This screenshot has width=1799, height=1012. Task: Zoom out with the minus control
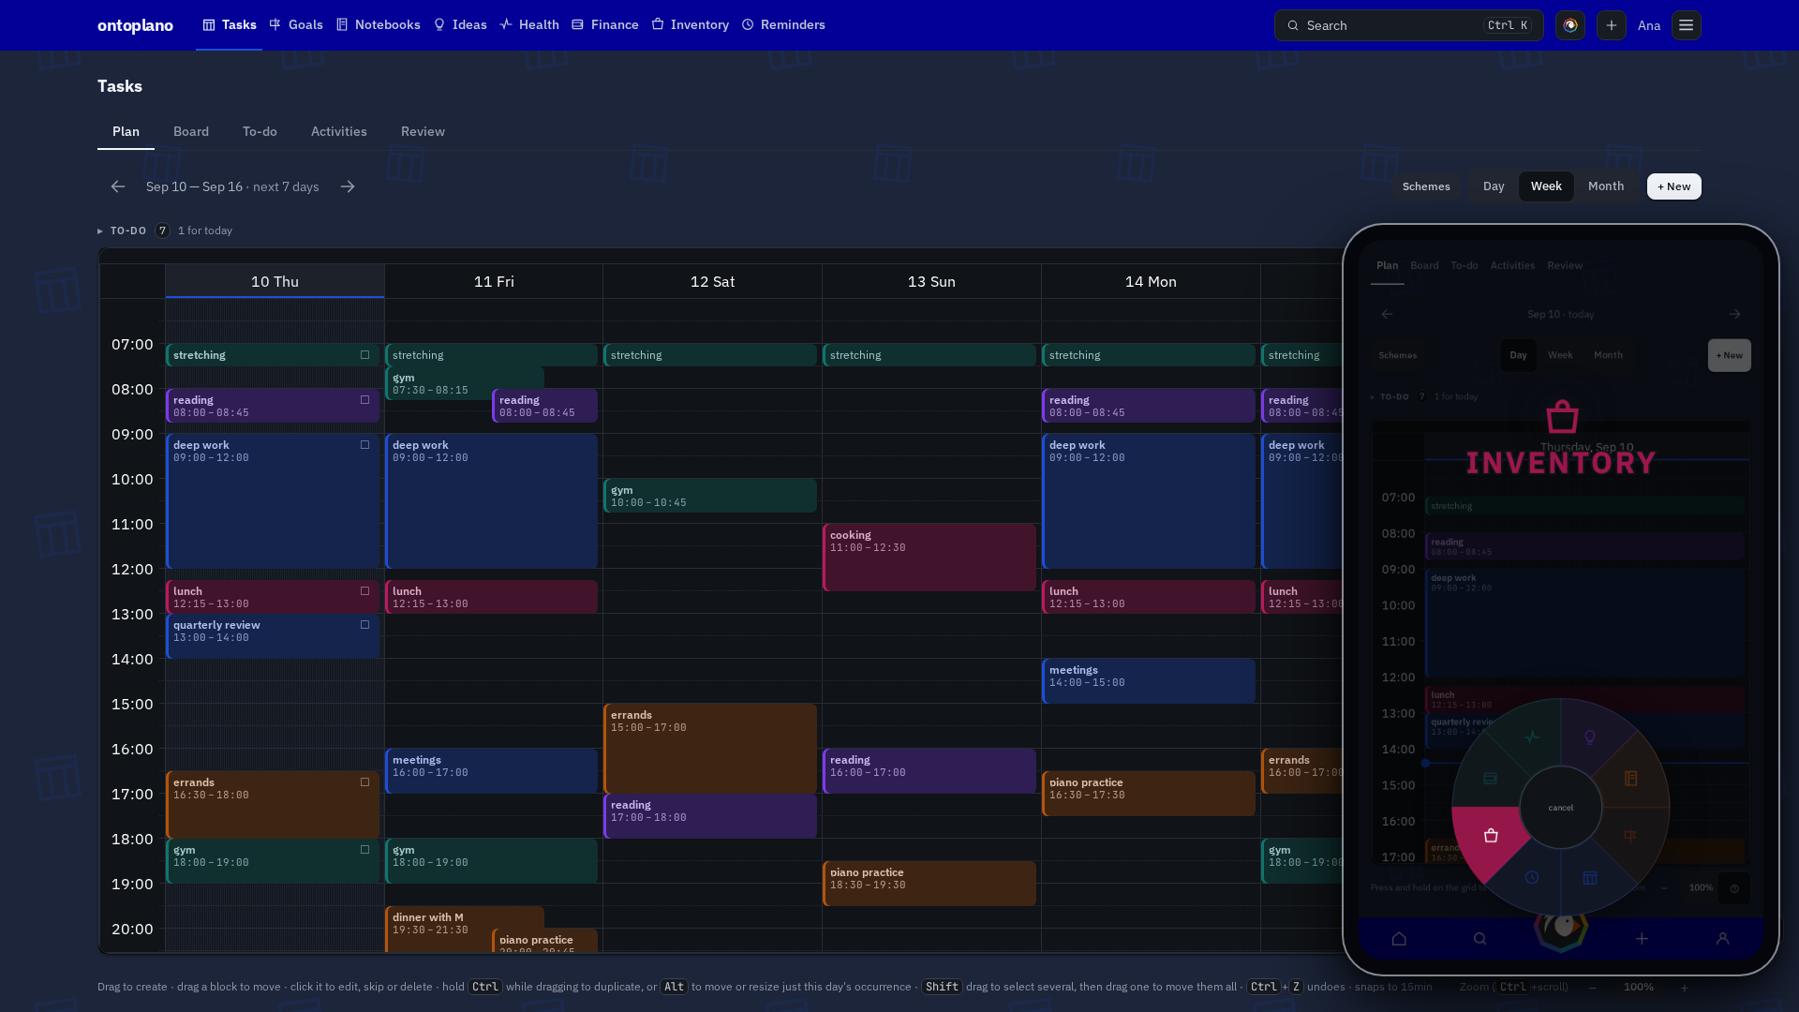point(1593,988)
